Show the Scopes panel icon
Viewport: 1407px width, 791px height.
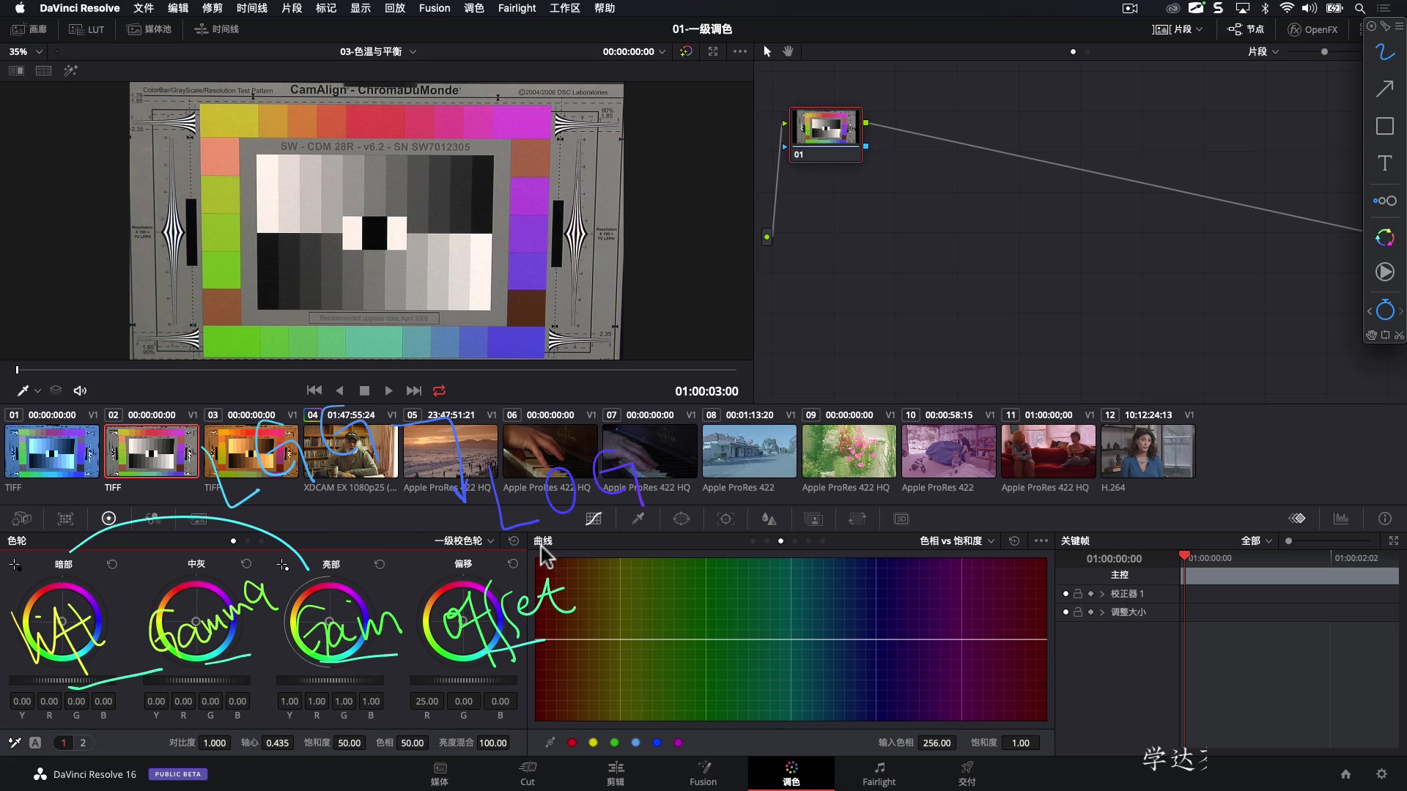(1341, 519)
